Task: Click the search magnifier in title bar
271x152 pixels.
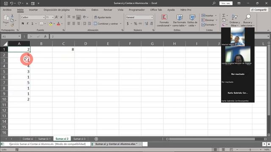Action: [x=214, y=3]
